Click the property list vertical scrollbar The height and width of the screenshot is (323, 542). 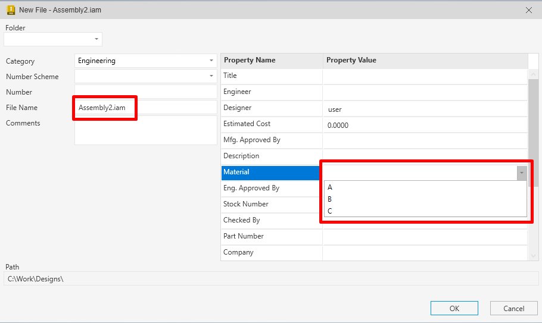533,131
